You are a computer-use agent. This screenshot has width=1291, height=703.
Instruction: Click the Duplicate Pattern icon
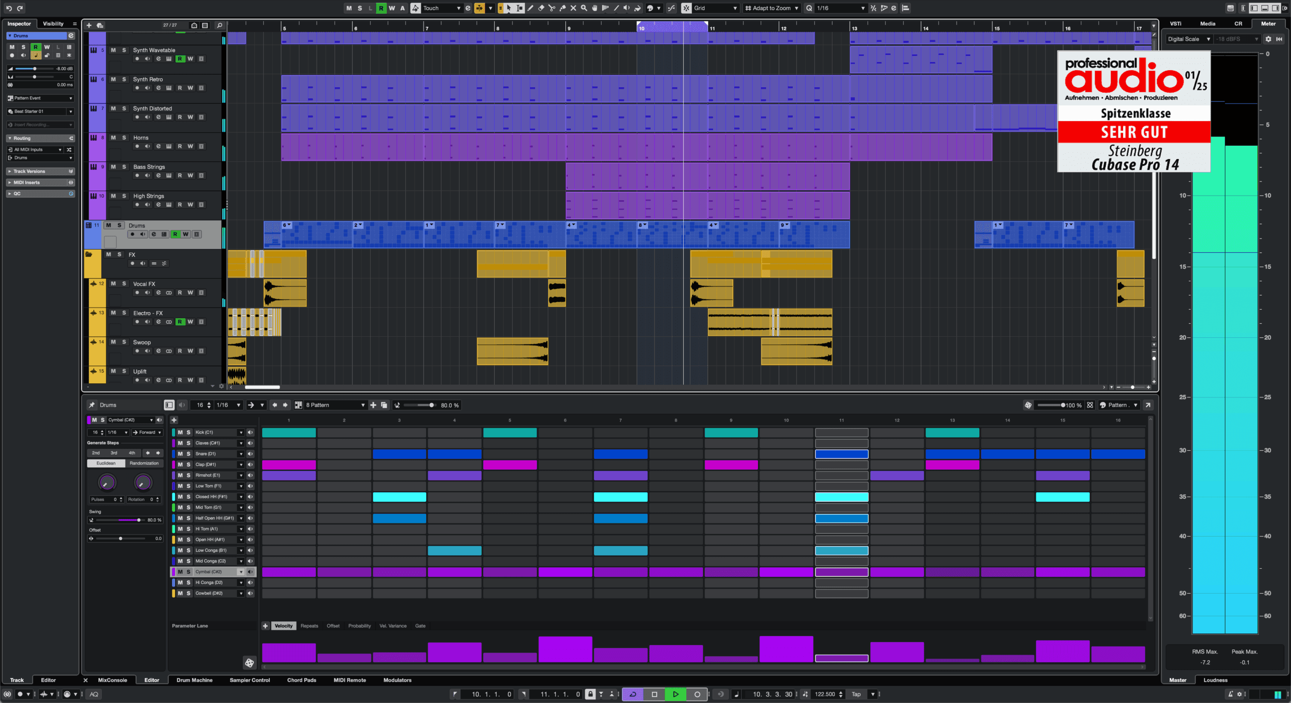(x=384, y=405)
